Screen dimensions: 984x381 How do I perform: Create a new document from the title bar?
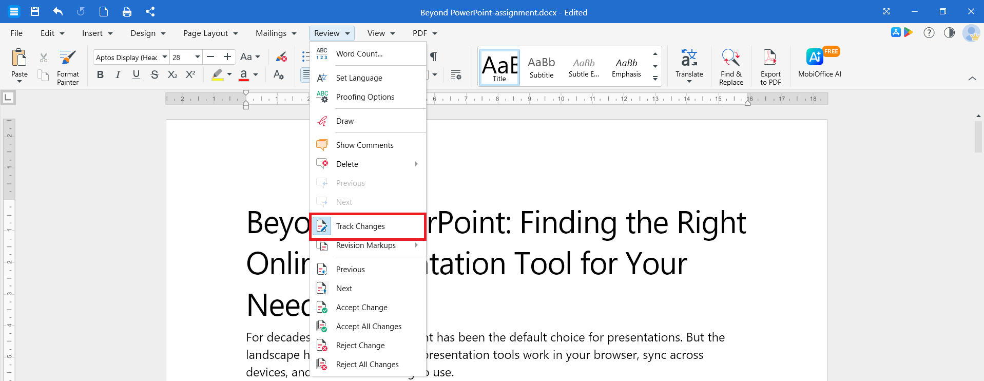click(104, 12)
